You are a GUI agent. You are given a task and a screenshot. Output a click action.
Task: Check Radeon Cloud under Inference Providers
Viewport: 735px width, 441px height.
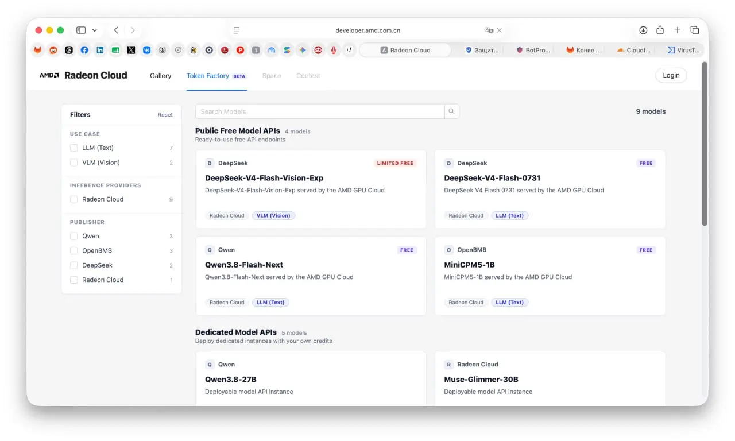click(73, 199)
